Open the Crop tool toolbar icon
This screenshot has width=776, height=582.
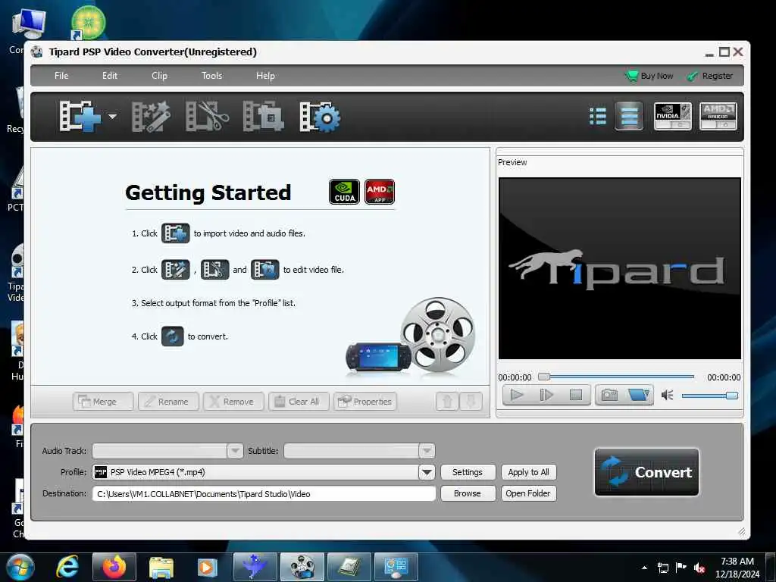[x=263, y=117]
